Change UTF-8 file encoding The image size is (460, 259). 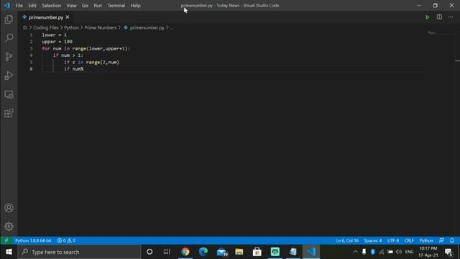point(393,240)
